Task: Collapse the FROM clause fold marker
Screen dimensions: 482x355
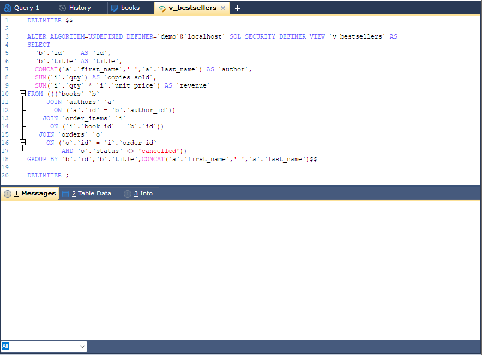Action: pos(22,93)
